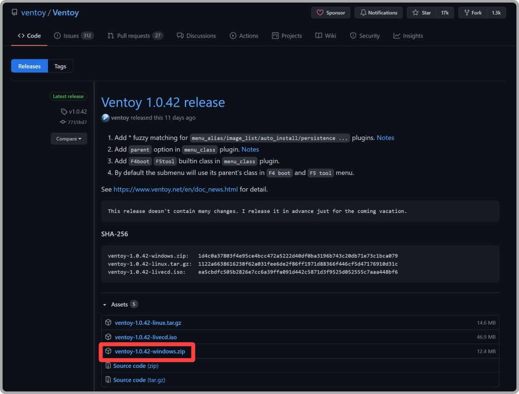This screenshot has width=519, height=394.
Task: Open the ventoy author name link
Action: tap(120, 117)
